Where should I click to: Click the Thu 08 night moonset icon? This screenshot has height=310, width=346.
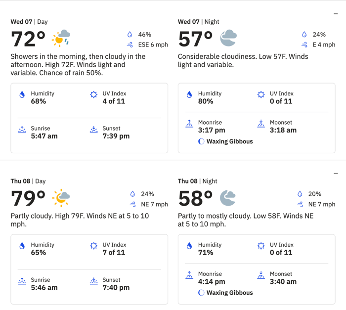(x=261, y=275)
